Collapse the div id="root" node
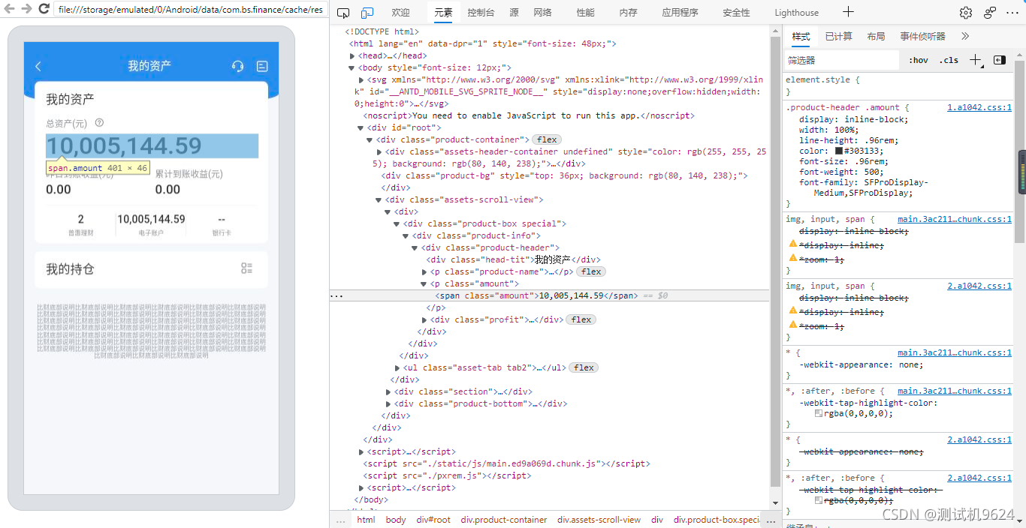 point(361,128)
